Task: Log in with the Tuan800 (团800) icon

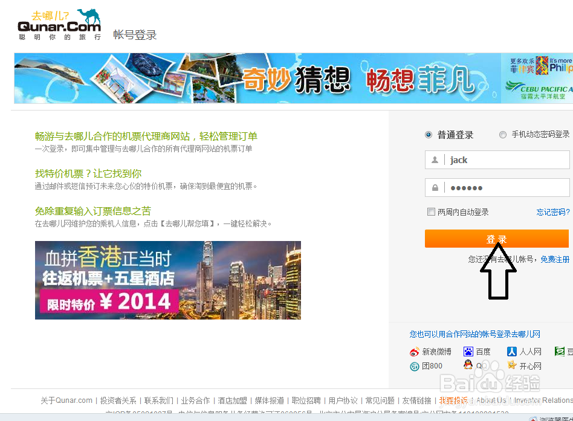Action: (415, 366)
